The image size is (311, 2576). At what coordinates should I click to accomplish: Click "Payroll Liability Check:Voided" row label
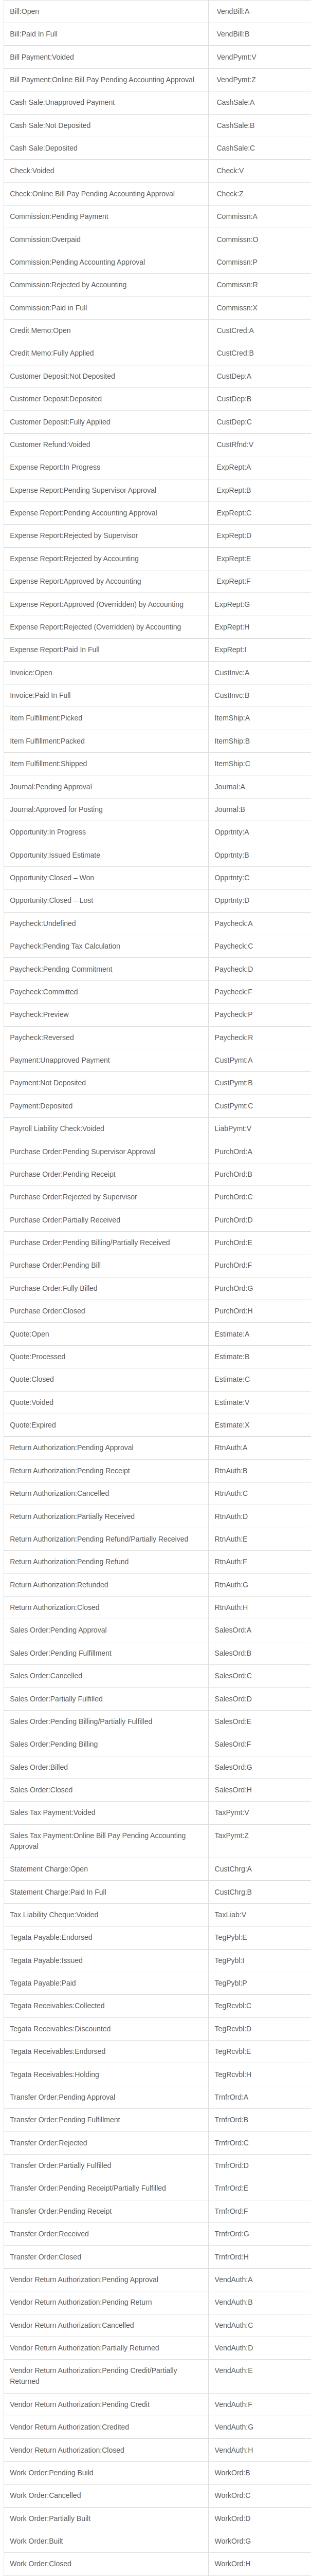point(57,1128)
